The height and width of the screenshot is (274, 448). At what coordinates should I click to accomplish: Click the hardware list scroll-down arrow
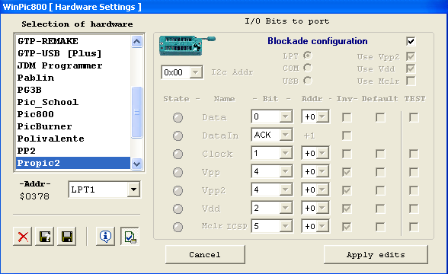(137, 164)
